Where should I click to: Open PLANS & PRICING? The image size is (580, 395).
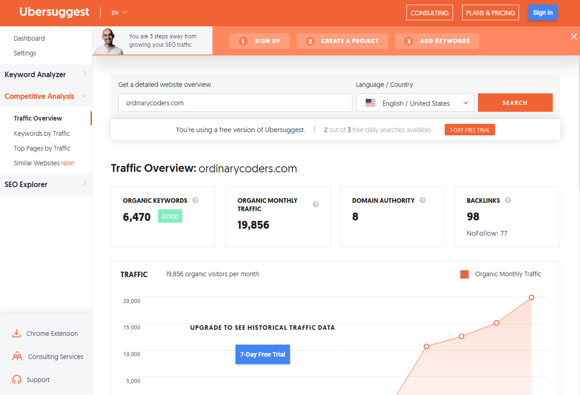(x=490, y=12)
